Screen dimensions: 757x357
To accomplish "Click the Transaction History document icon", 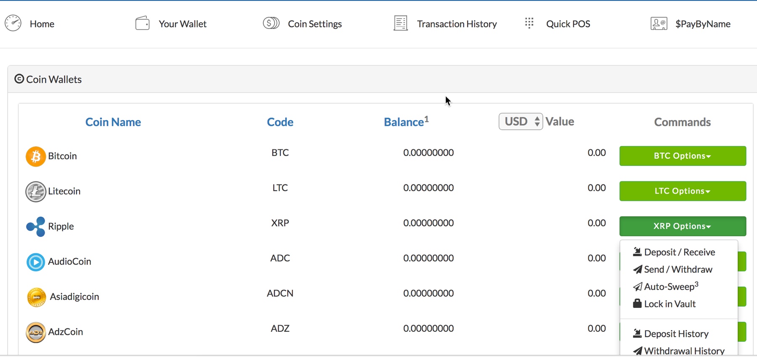I will [401, 23].
